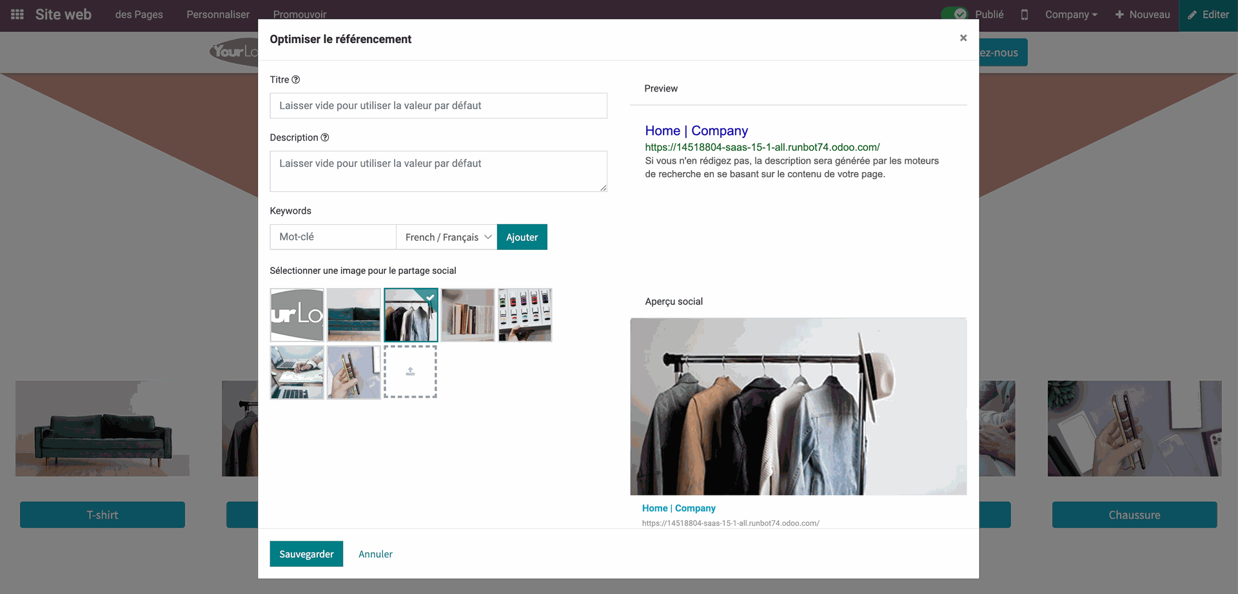The width and height of the screenshot is (1238, 594).
Task: Click the upload tile to add social image
Action: point(411,372)
